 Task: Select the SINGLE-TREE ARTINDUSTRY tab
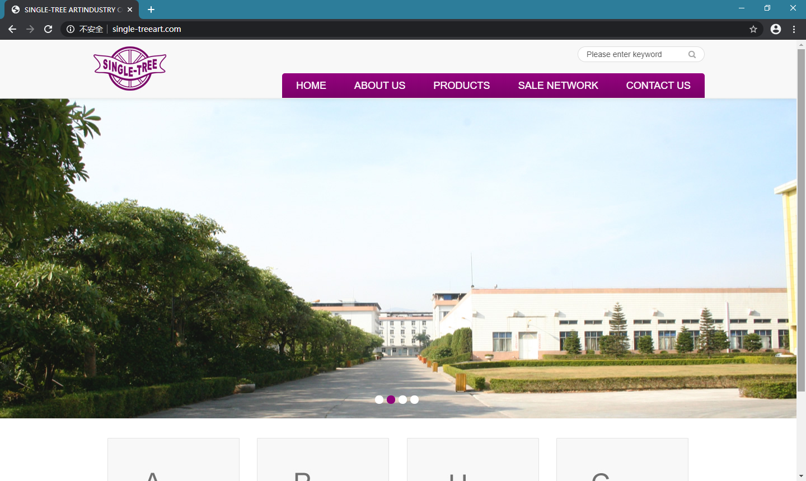(72, 10)
